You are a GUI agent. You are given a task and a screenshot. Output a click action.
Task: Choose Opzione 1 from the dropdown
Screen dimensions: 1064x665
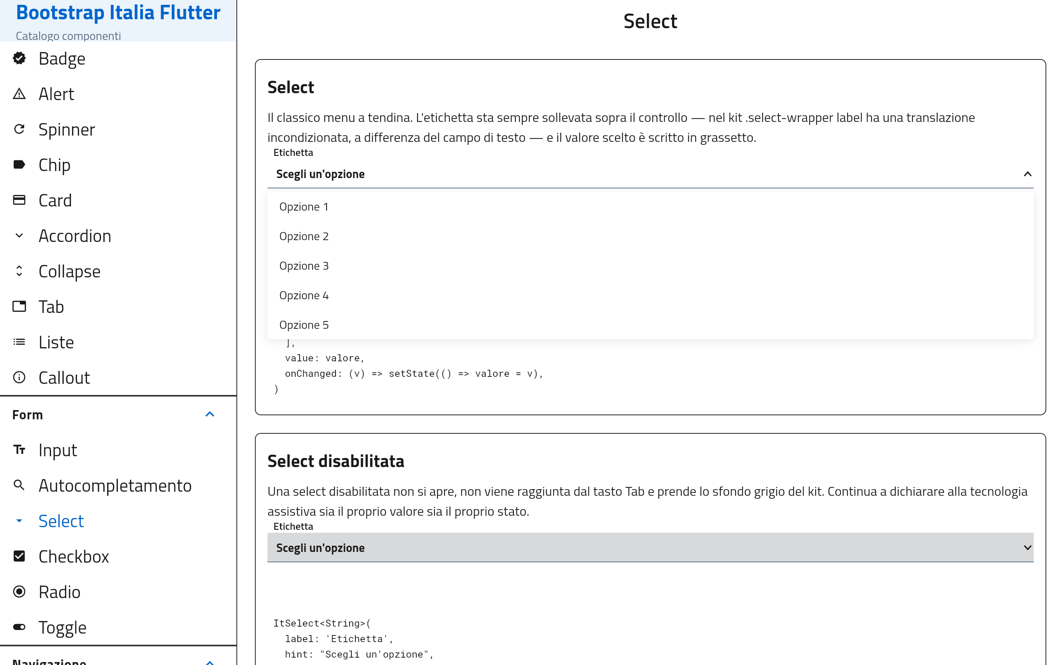pyautogui.click(x=650, y=207)
